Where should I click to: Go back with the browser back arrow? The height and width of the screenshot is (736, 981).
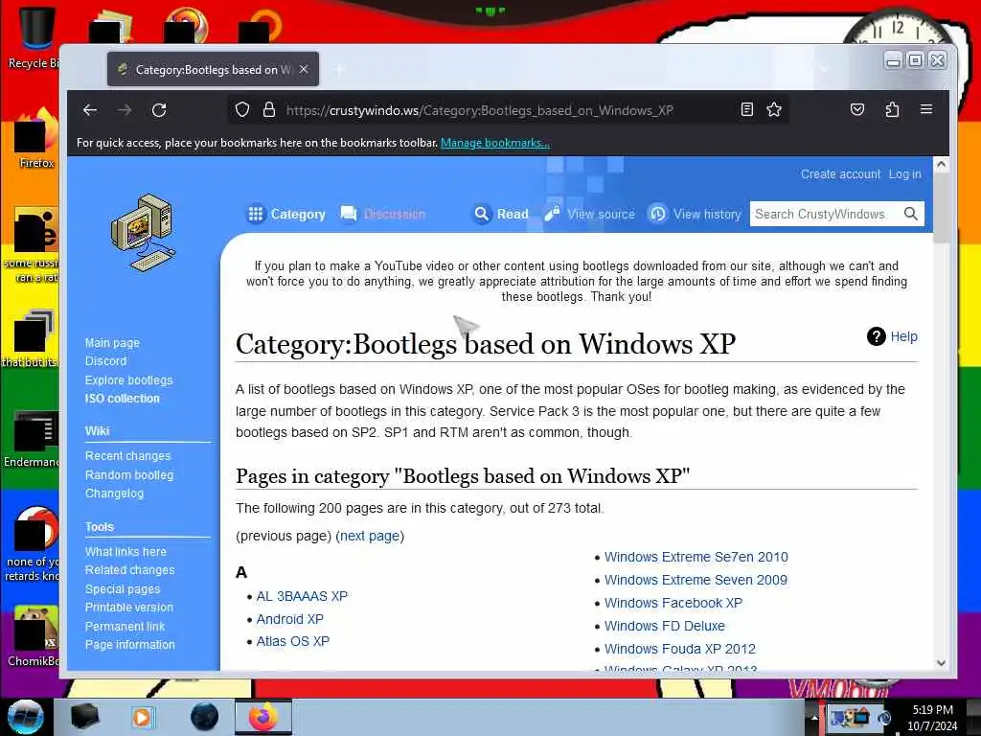click(90, 110)
